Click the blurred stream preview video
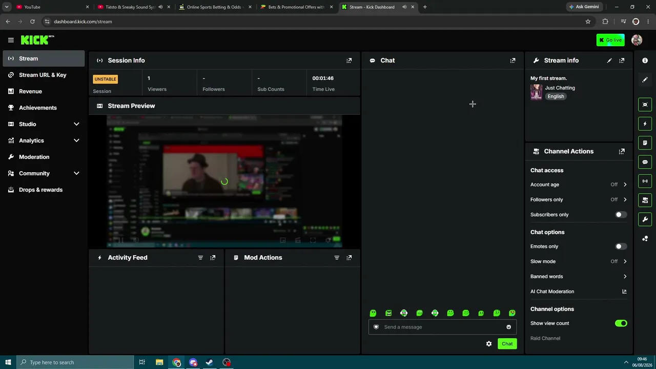 click(224, 181)
